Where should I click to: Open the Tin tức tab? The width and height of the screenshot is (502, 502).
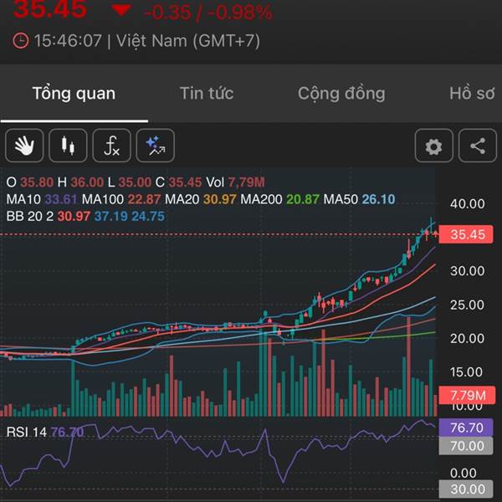[207, 94]
